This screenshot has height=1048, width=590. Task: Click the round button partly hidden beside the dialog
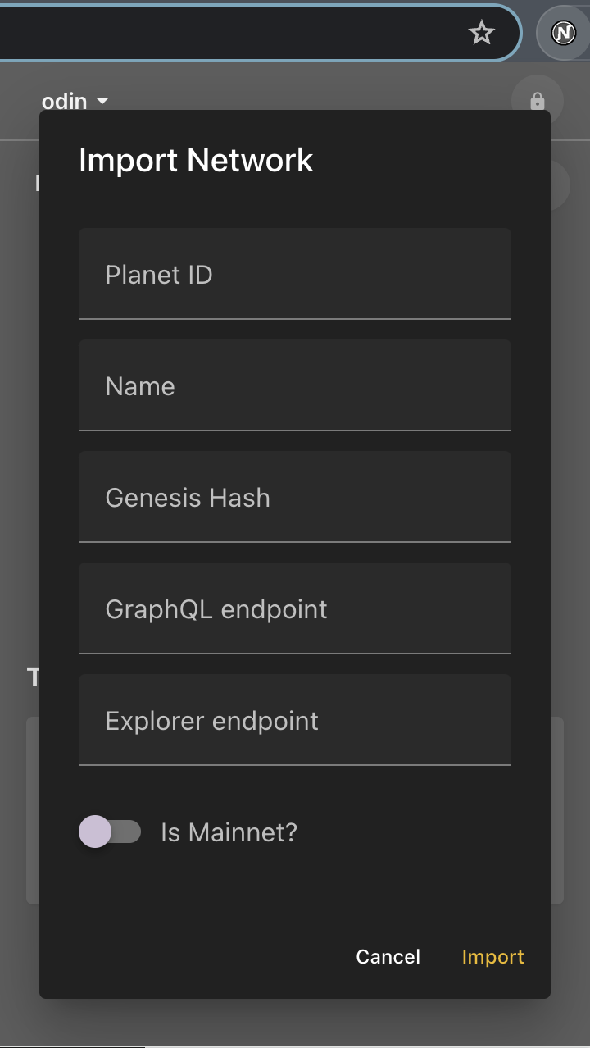[x=561, y=185]
